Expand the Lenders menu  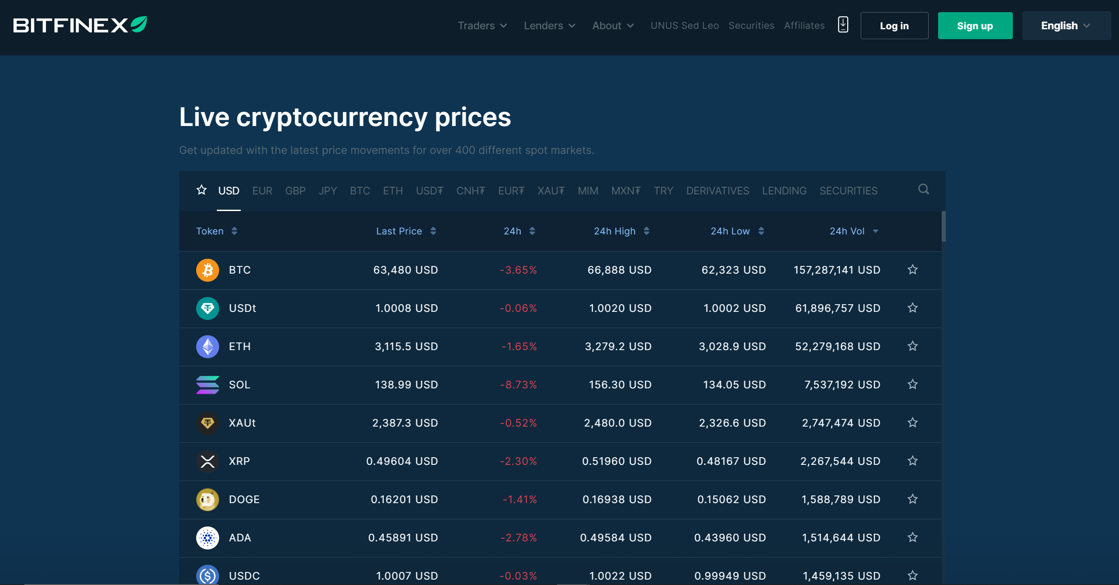pos(549,26)
